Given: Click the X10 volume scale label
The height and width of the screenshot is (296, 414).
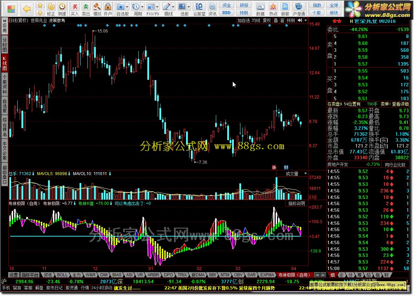Looking at the screenshot, I should [x=313, y=197].
